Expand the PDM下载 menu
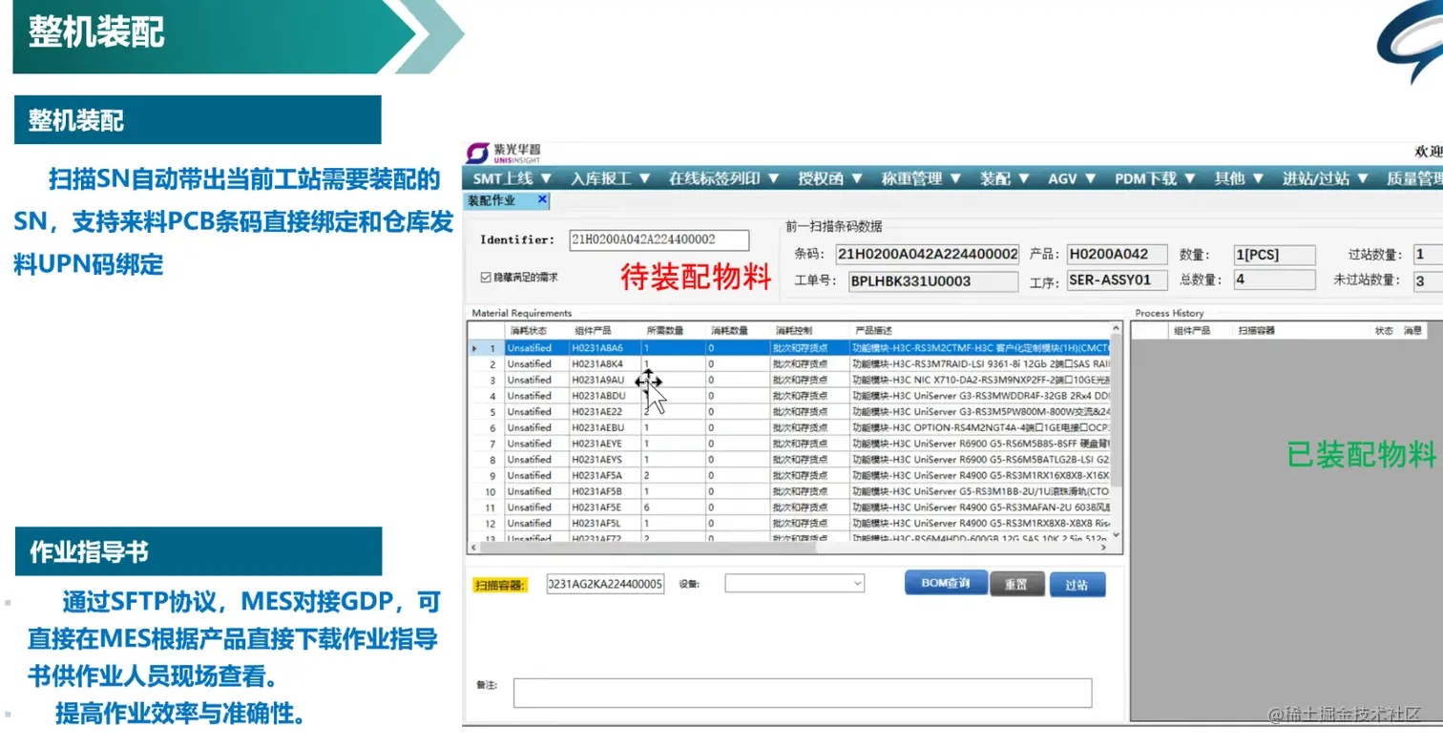Viewport: 1443px width, 746px height. coord(1155,178)
